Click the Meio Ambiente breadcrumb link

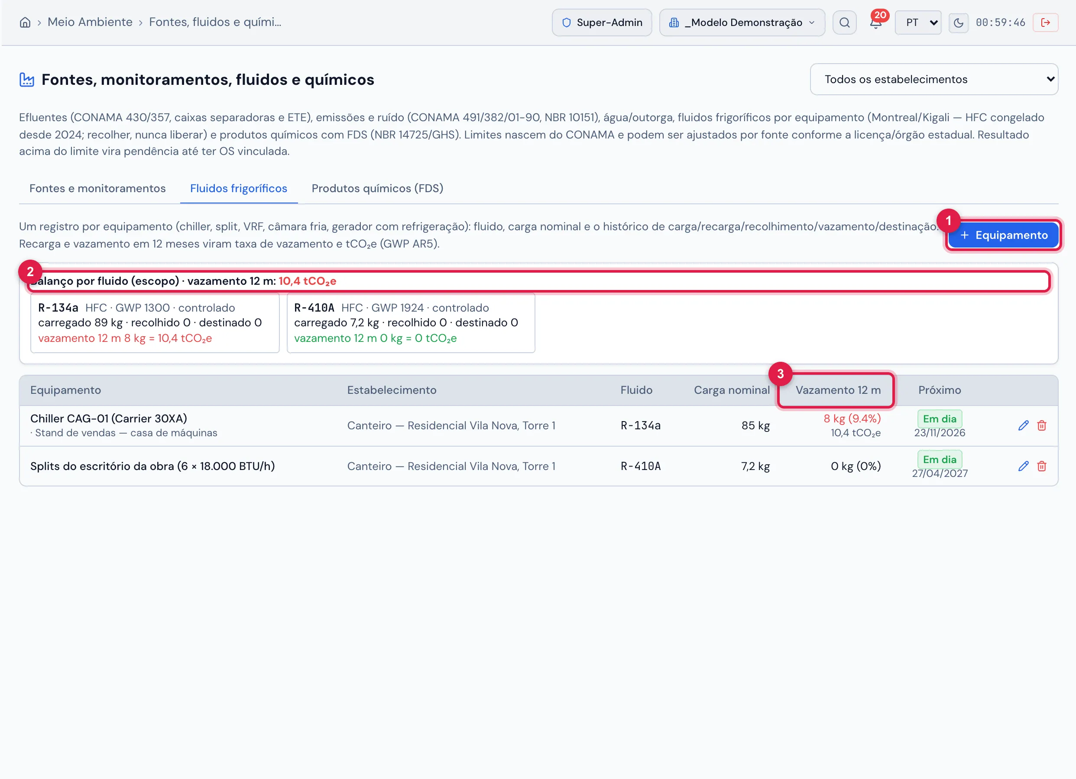coord(90,22)
